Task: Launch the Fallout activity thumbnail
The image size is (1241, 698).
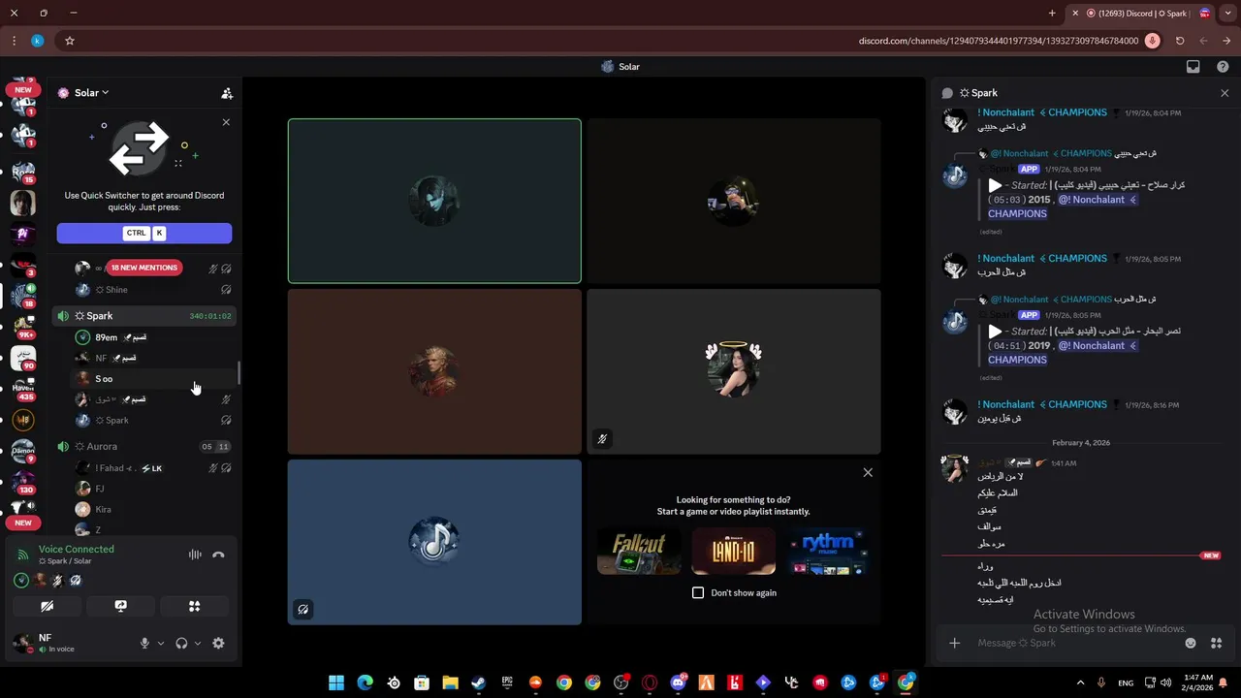Action: click(639, 552)
